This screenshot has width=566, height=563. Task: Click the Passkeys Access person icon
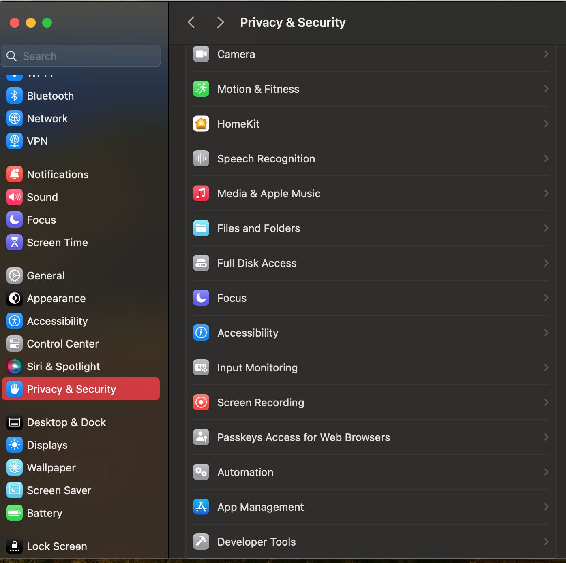click(201, 437)
